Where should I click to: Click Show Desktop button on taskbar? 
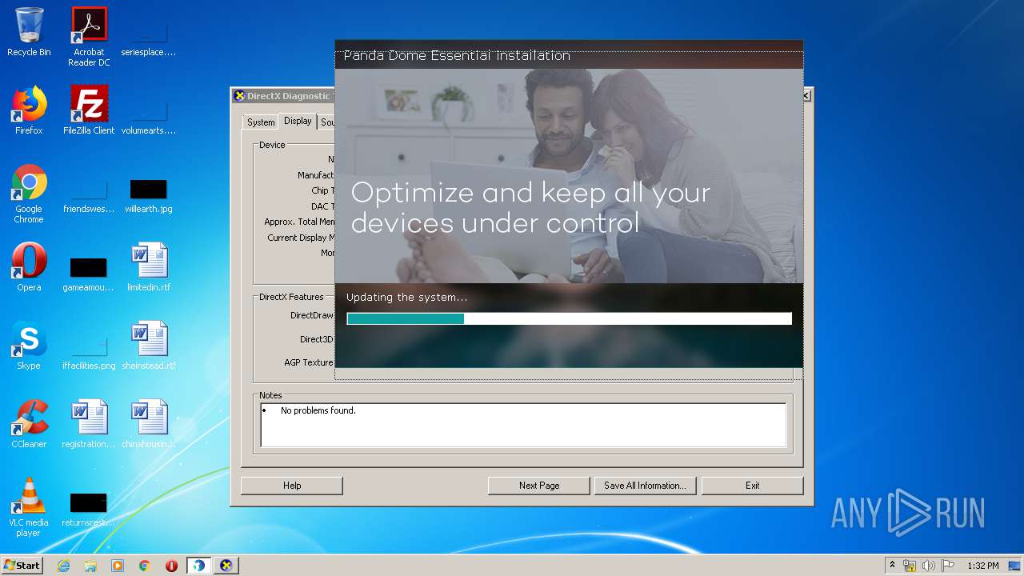[x=1016, y=566]
